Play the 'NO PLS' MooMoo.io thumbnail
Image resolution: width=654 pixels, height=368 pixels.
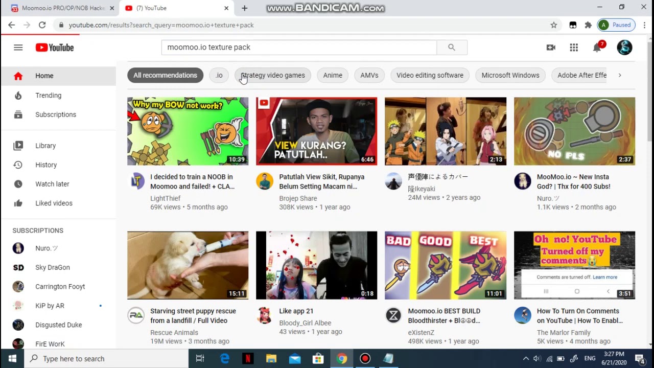tap(575, 131)
